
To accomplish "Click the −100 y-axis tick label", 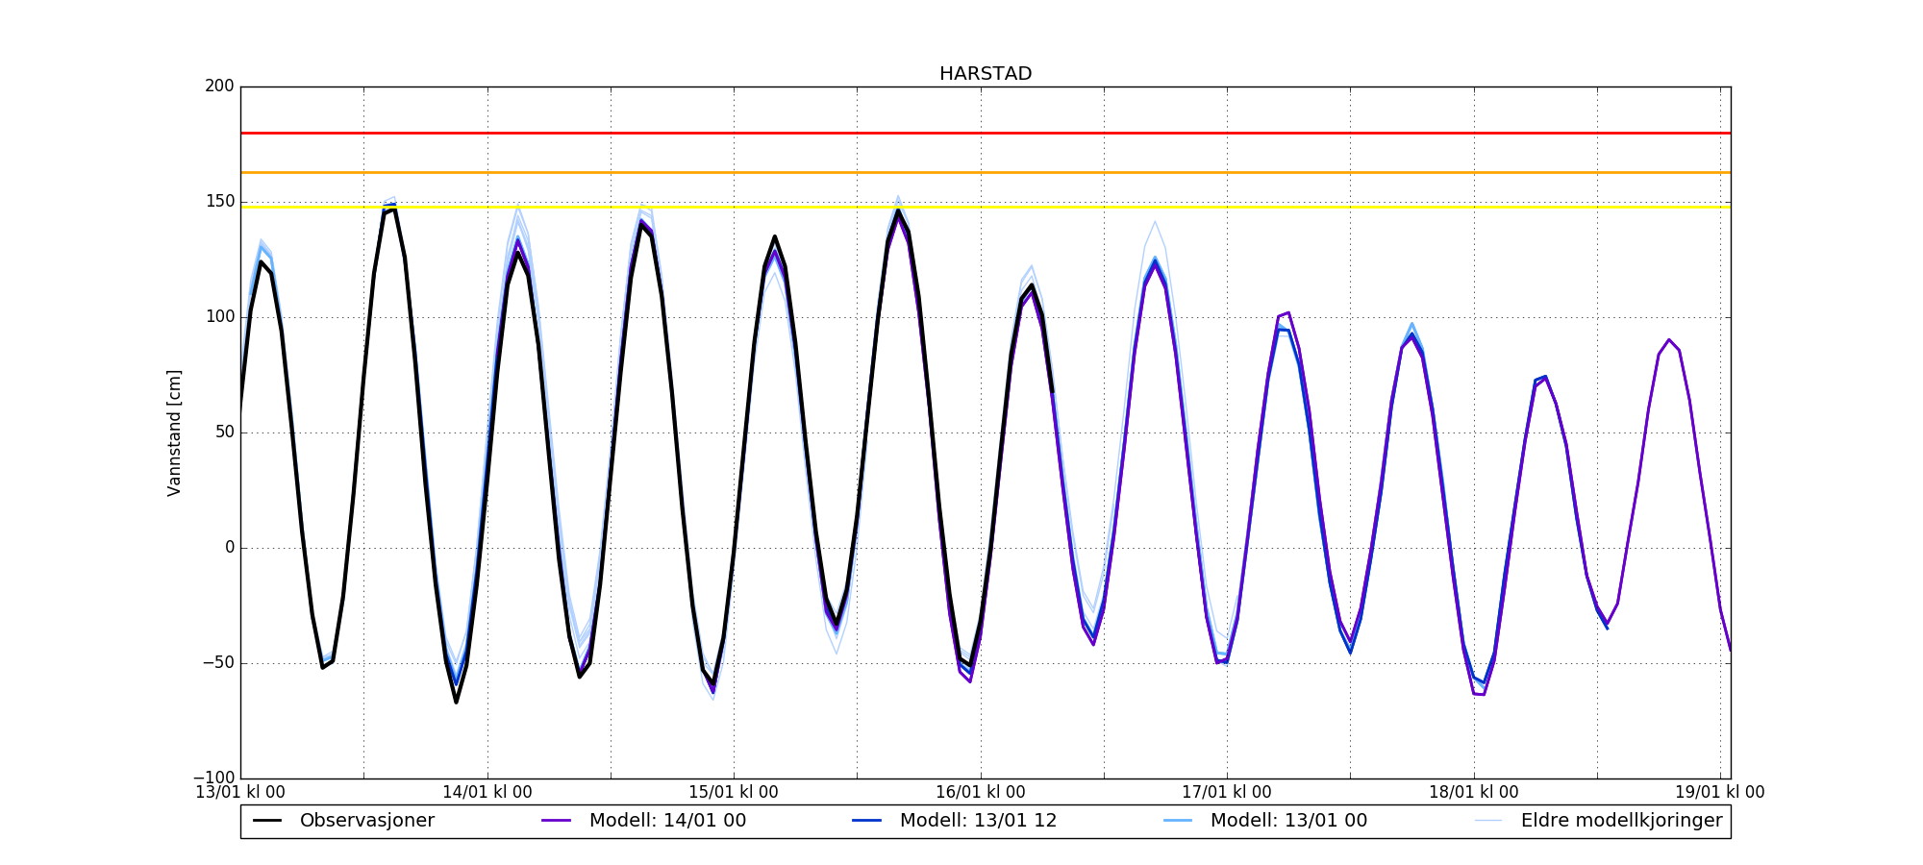I will pyautogui.click(x=213, y=778).
